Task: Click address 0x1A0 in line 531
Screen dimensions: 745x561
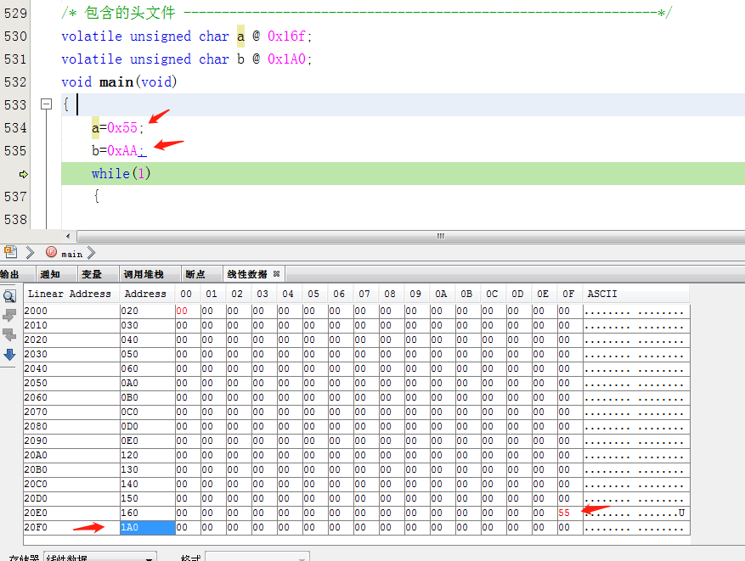Action: [x=286, y=59]
